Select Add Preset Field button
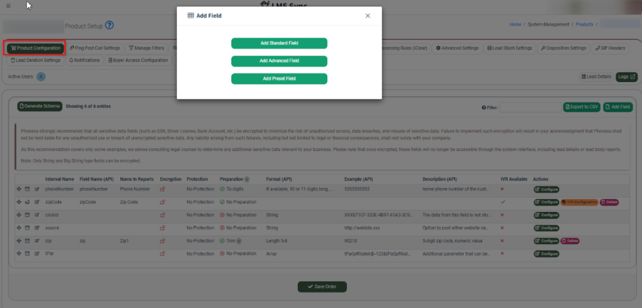Screen dimensions: 642x308 279,79
